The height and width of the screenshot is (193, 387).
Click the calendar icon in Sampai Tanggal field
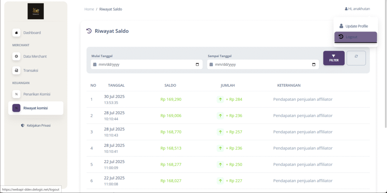pyautogui.click(x=211, y=64)
